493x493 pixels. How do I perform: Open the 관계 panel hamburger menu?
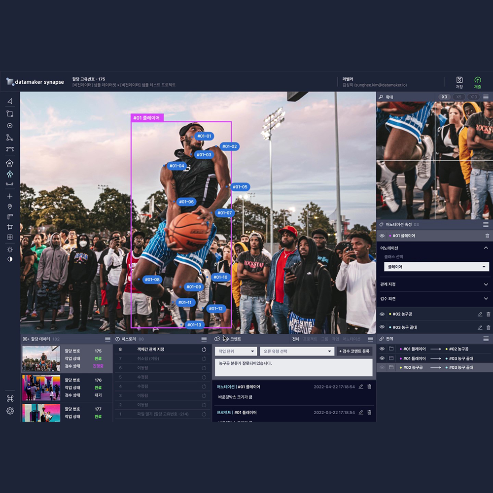[486, 339]
